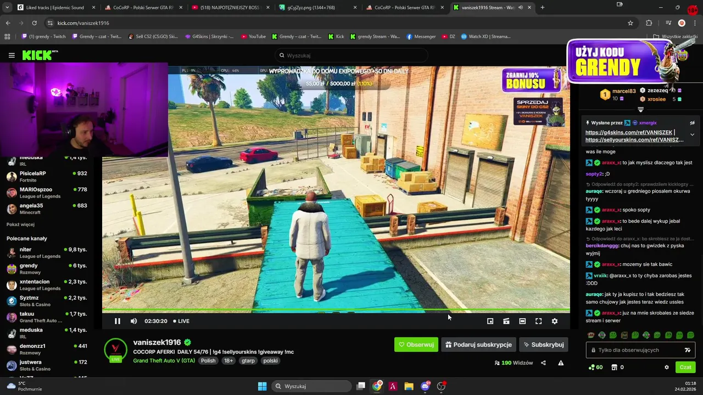Open followed channel angela35

47,208
